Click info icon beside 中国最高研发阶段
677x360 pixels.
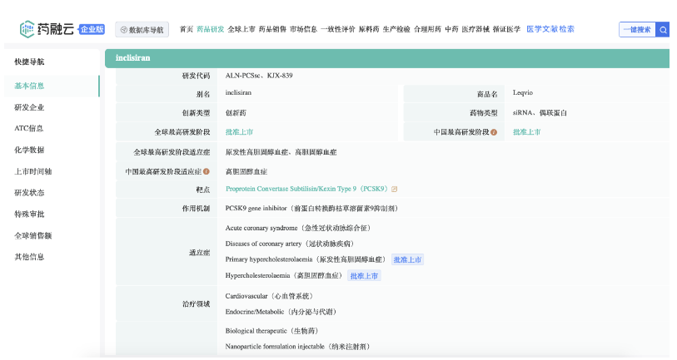(x=494, y=132)
